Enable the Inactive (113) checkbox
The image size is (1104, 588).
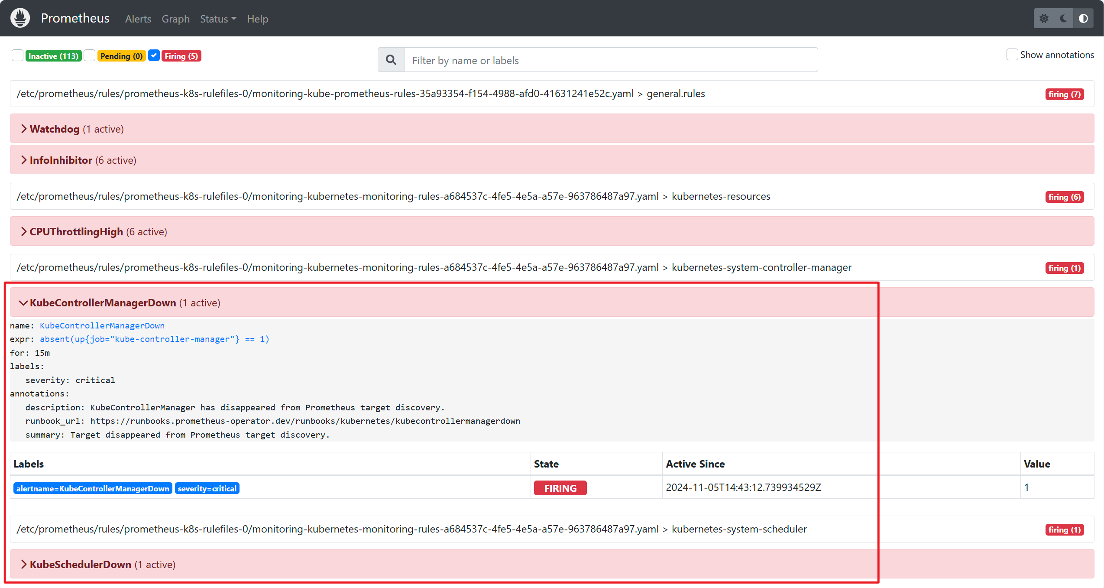[x=18, y=55]
